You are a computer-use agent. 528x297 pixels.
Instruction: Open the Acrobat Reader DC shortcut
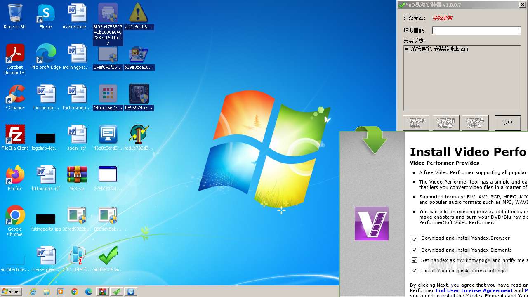[15, 59]
